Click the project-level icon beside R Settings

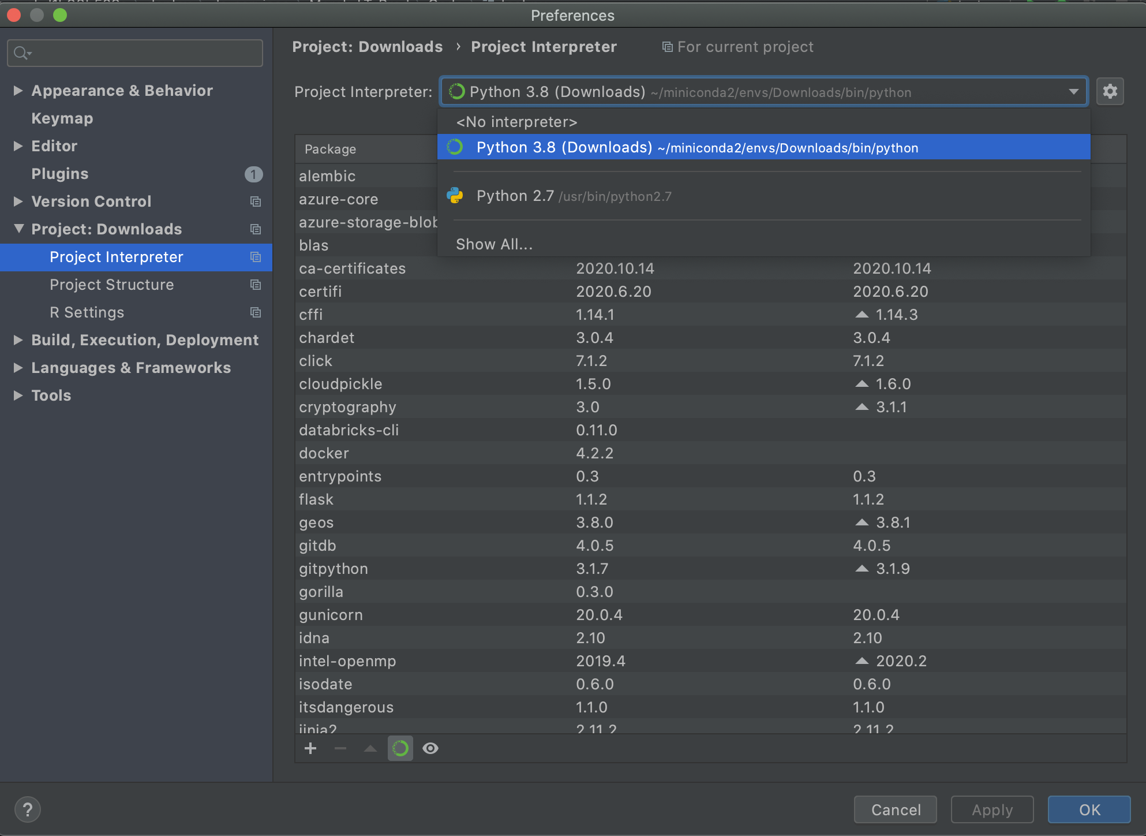click(x=256, y=312)
